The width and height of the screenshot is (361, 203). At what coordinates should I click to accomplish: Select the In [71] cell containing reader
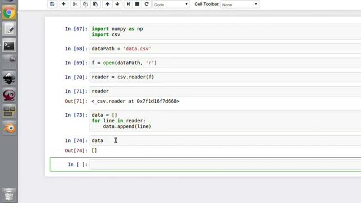click(226, 91)
